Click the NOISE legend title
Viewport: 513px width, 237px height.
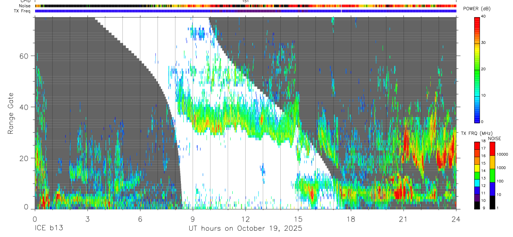coord(494,138)
